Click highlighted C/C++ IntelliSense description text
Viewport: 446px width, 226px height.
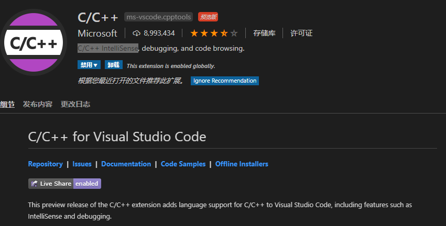coord(108,48)
